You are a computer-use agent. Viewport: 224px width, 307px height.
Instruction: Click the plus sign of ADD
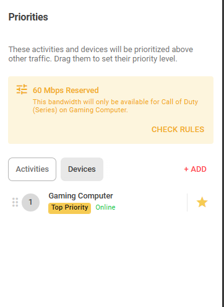tap(186, 169)
